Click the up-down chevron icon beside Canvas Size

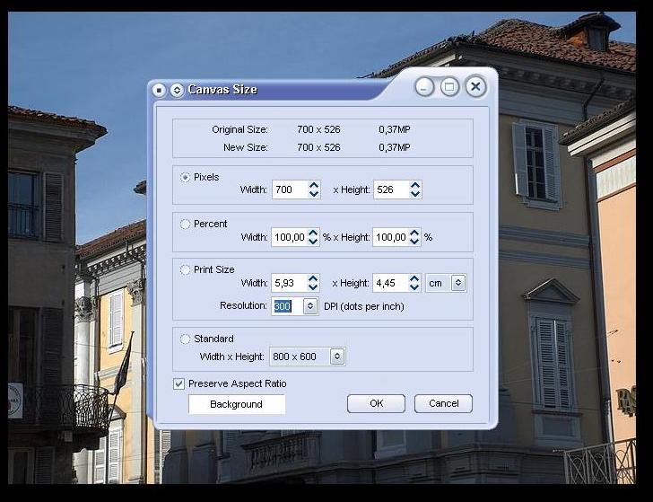(x=176, y=90)
